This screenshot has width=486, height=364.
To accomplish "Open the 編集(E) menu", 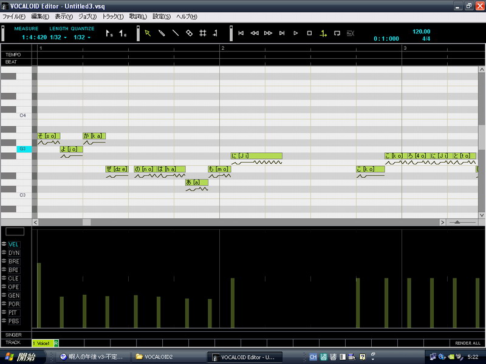I will [40, 17].
